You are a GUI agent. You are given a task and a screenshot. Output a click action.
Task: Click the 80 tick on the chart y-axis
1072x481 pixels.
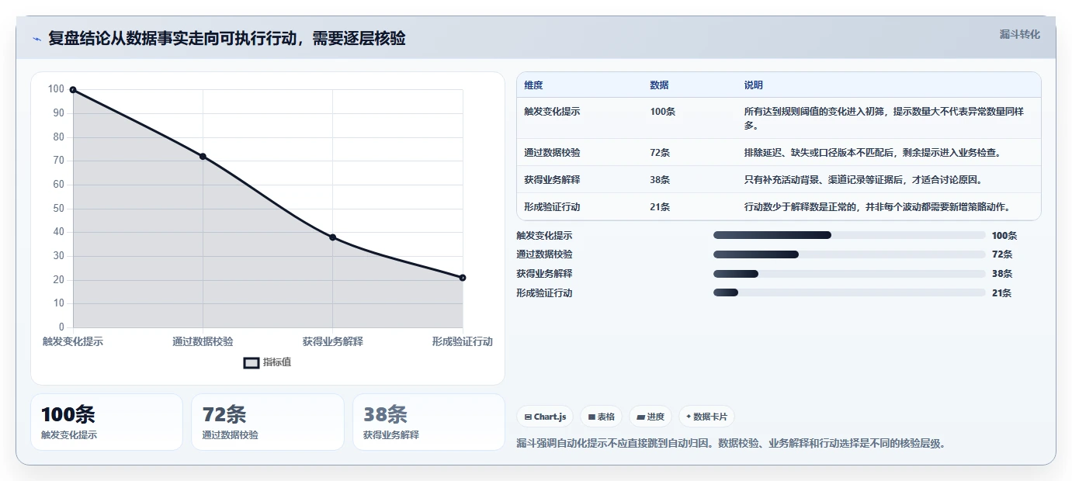(x=59, y=137)
